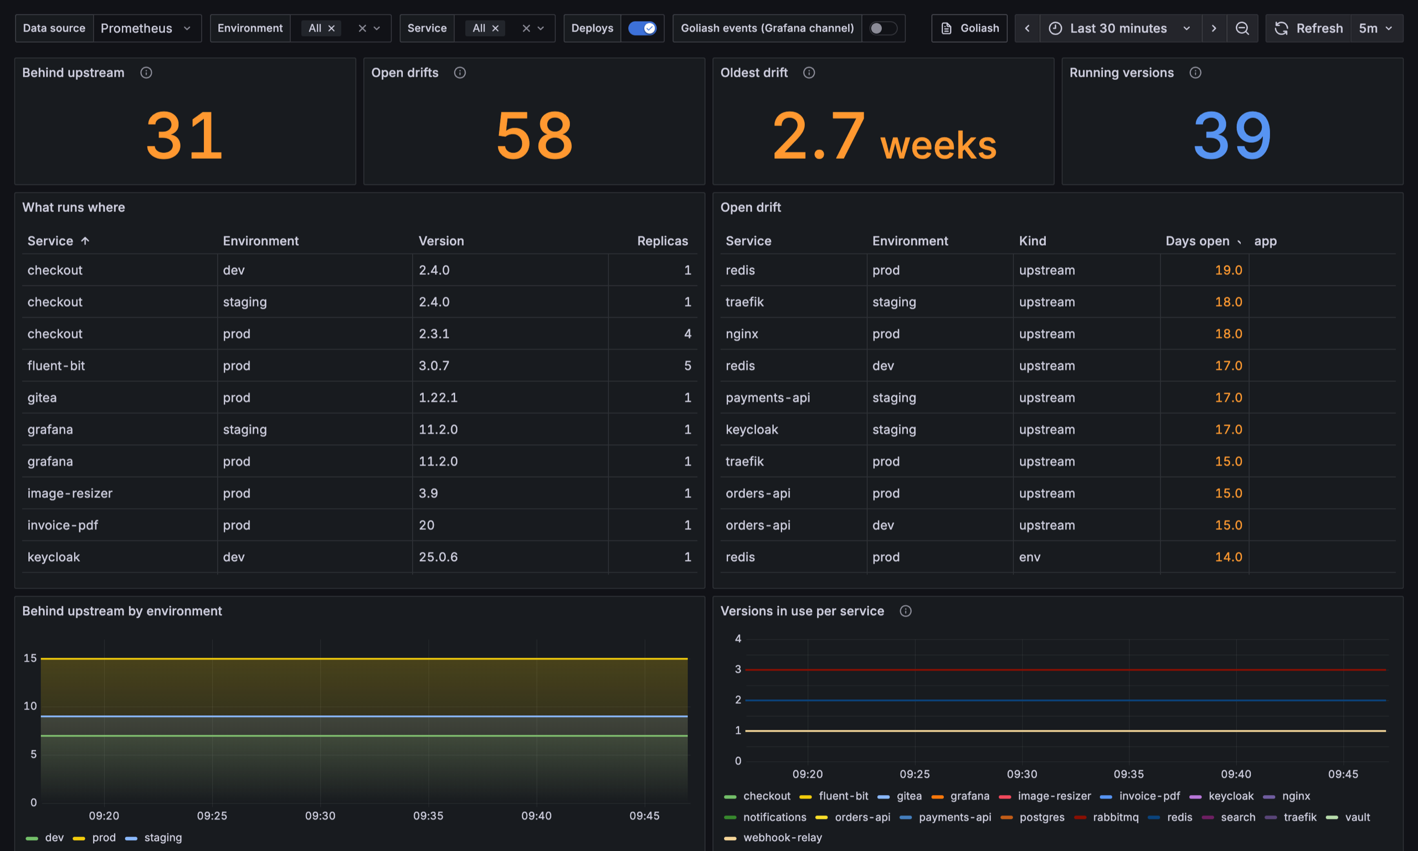Image resolution: width=1418 pixels, height=851 pixels.
Task: Open What runs where panel title
Action: click(x=74, y=208)
